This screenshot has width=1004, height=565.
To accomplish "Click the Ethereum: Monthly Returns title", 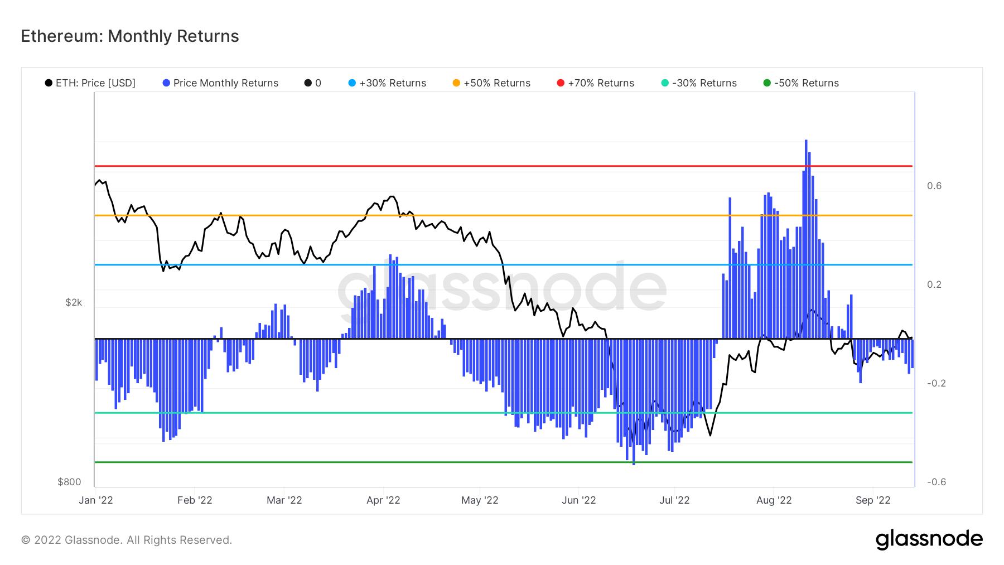I will pyautogui.click(x=130, y=36).
